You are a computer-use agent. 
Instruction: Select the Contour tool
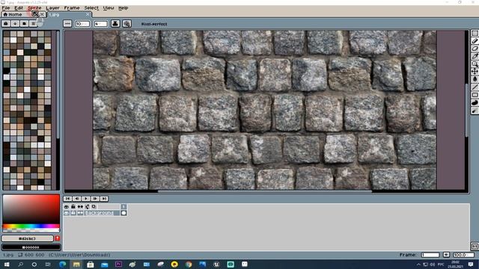475,103
